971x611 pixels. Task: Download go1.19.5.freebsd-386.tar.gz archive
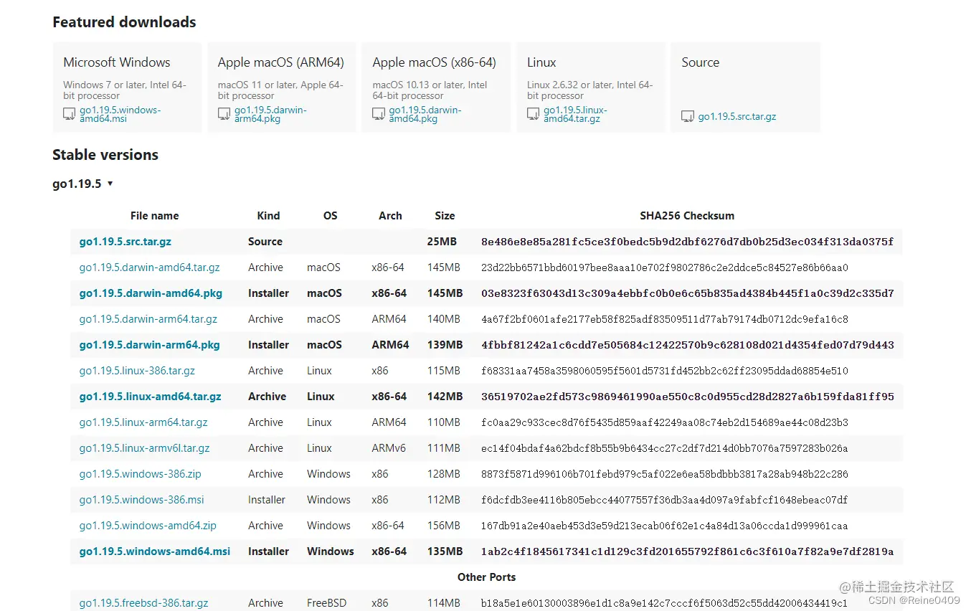coord(144,603)
